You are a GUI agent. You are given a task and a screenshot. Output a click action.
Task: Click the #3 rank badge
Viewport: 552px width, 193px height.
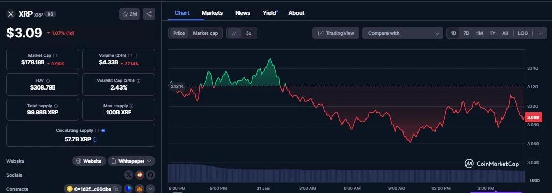(50, 14)
